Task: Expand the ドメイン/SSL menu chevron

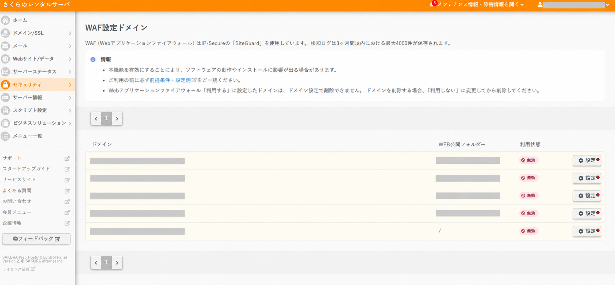Action: [x=70, y=33]
